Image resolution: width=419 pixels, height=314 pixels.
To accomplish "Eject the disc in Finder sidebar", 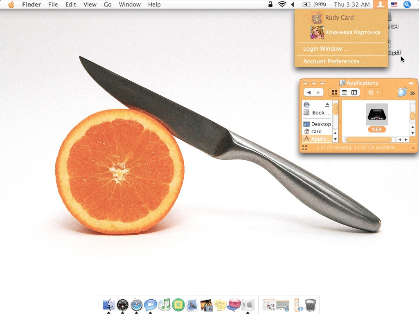I will pos(327,105).
